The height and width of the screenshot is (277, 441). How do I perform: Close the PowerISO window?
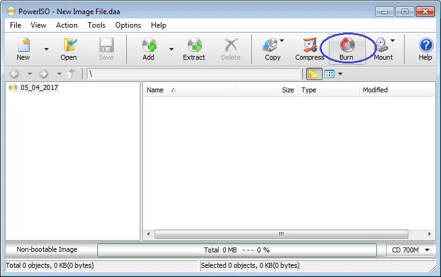(x=425, y=12)
